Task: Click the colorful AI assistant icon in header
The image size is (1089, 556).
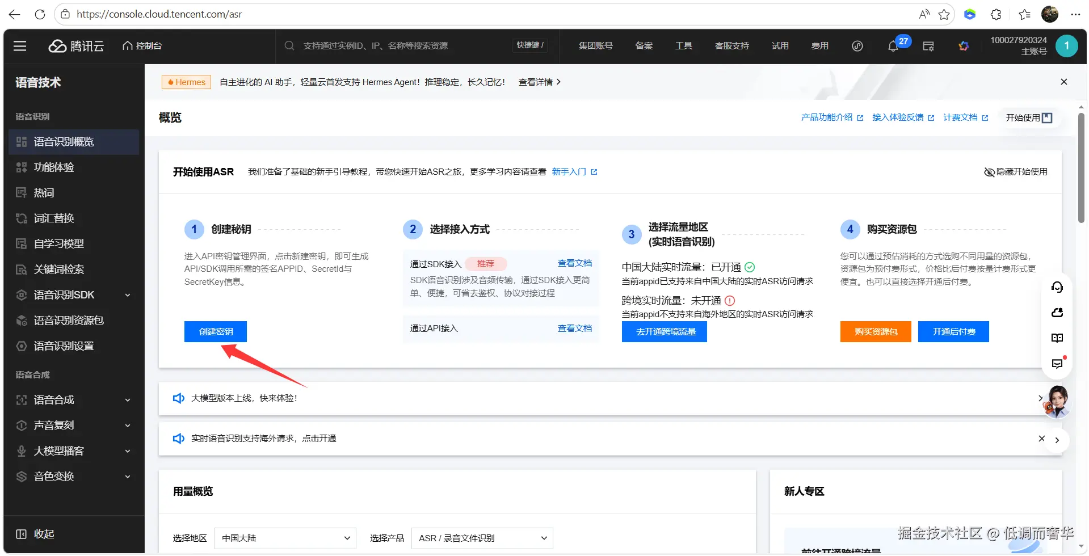Action: coord(964,46)
